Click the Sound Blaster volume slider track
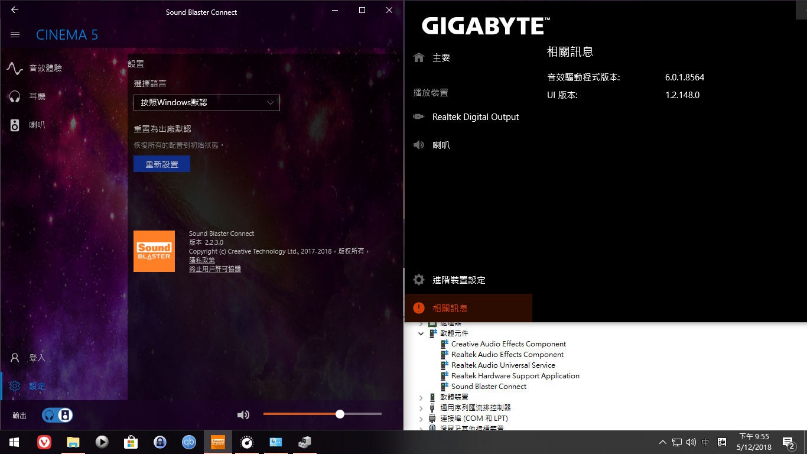This screenshot has height=454, width=807. (x=323, y=414)
